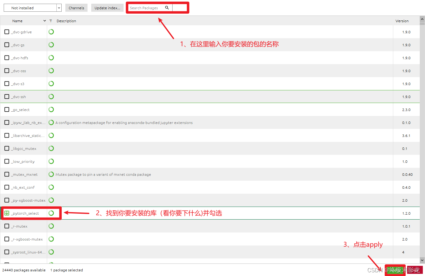Click the type icon for _ipyw_jlab_nb_ex
Image resolution: width=425 pixels, height=276 pixels.
tap(51, 122)
